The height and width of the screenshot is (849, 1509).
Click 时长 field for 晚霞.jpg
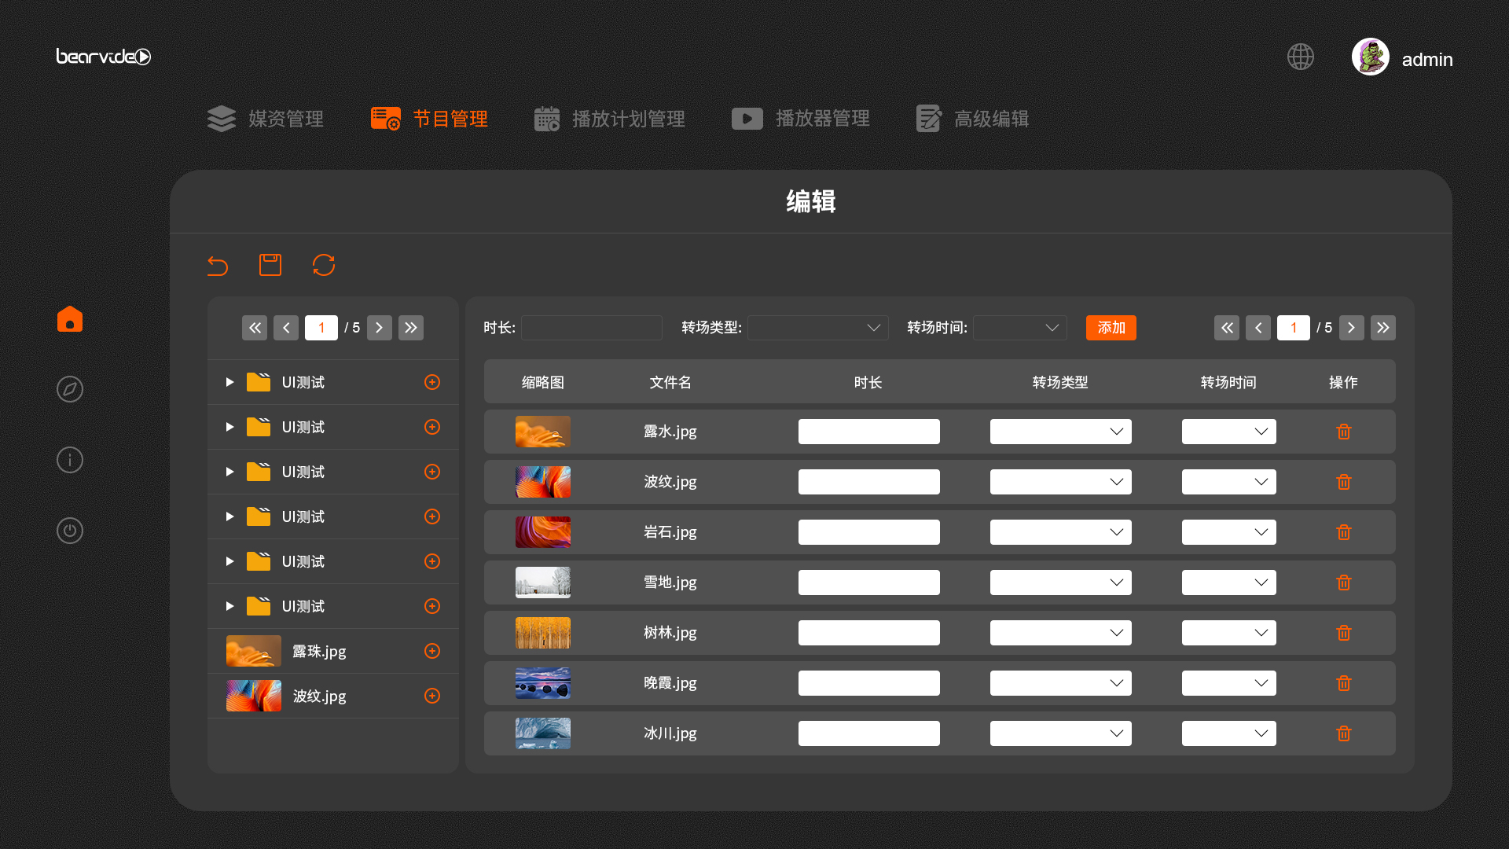(869, 683)
